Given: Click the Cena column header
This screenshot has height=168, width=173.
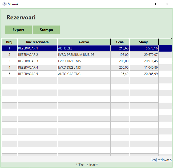Looking at the screenshot, I should [120, 42].
